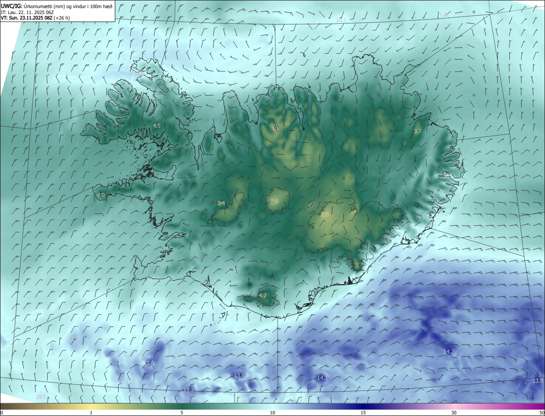The image size is (545, 416).
Task: Click the 14.1 value over the sea
Action: pos(322,378)
